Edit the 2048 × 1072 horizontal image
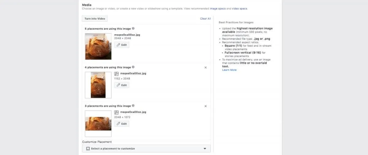This screenshot has height=155, width=368. tap(122, 124)
